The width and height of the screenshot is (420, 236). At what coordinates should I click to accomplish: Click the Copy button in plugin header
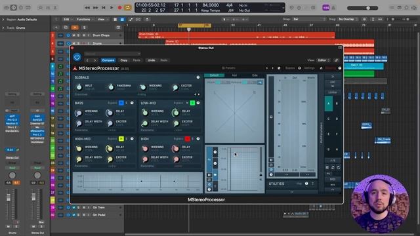point(124,60)
